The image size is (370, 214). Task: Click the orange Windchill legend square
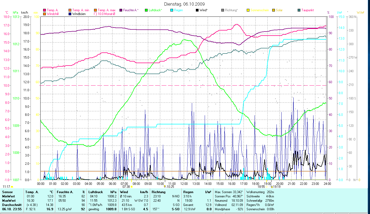click(44, 14)
